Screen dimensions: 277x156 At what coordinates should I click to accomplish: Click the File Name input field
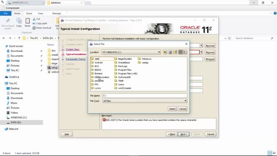click(145, 95)
